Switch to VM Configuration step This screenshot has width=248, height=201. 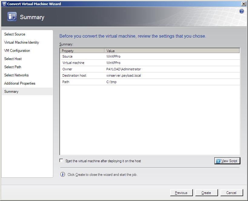pos(17,51)
